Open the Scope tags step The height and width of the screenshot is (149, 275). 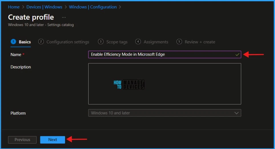113,42
